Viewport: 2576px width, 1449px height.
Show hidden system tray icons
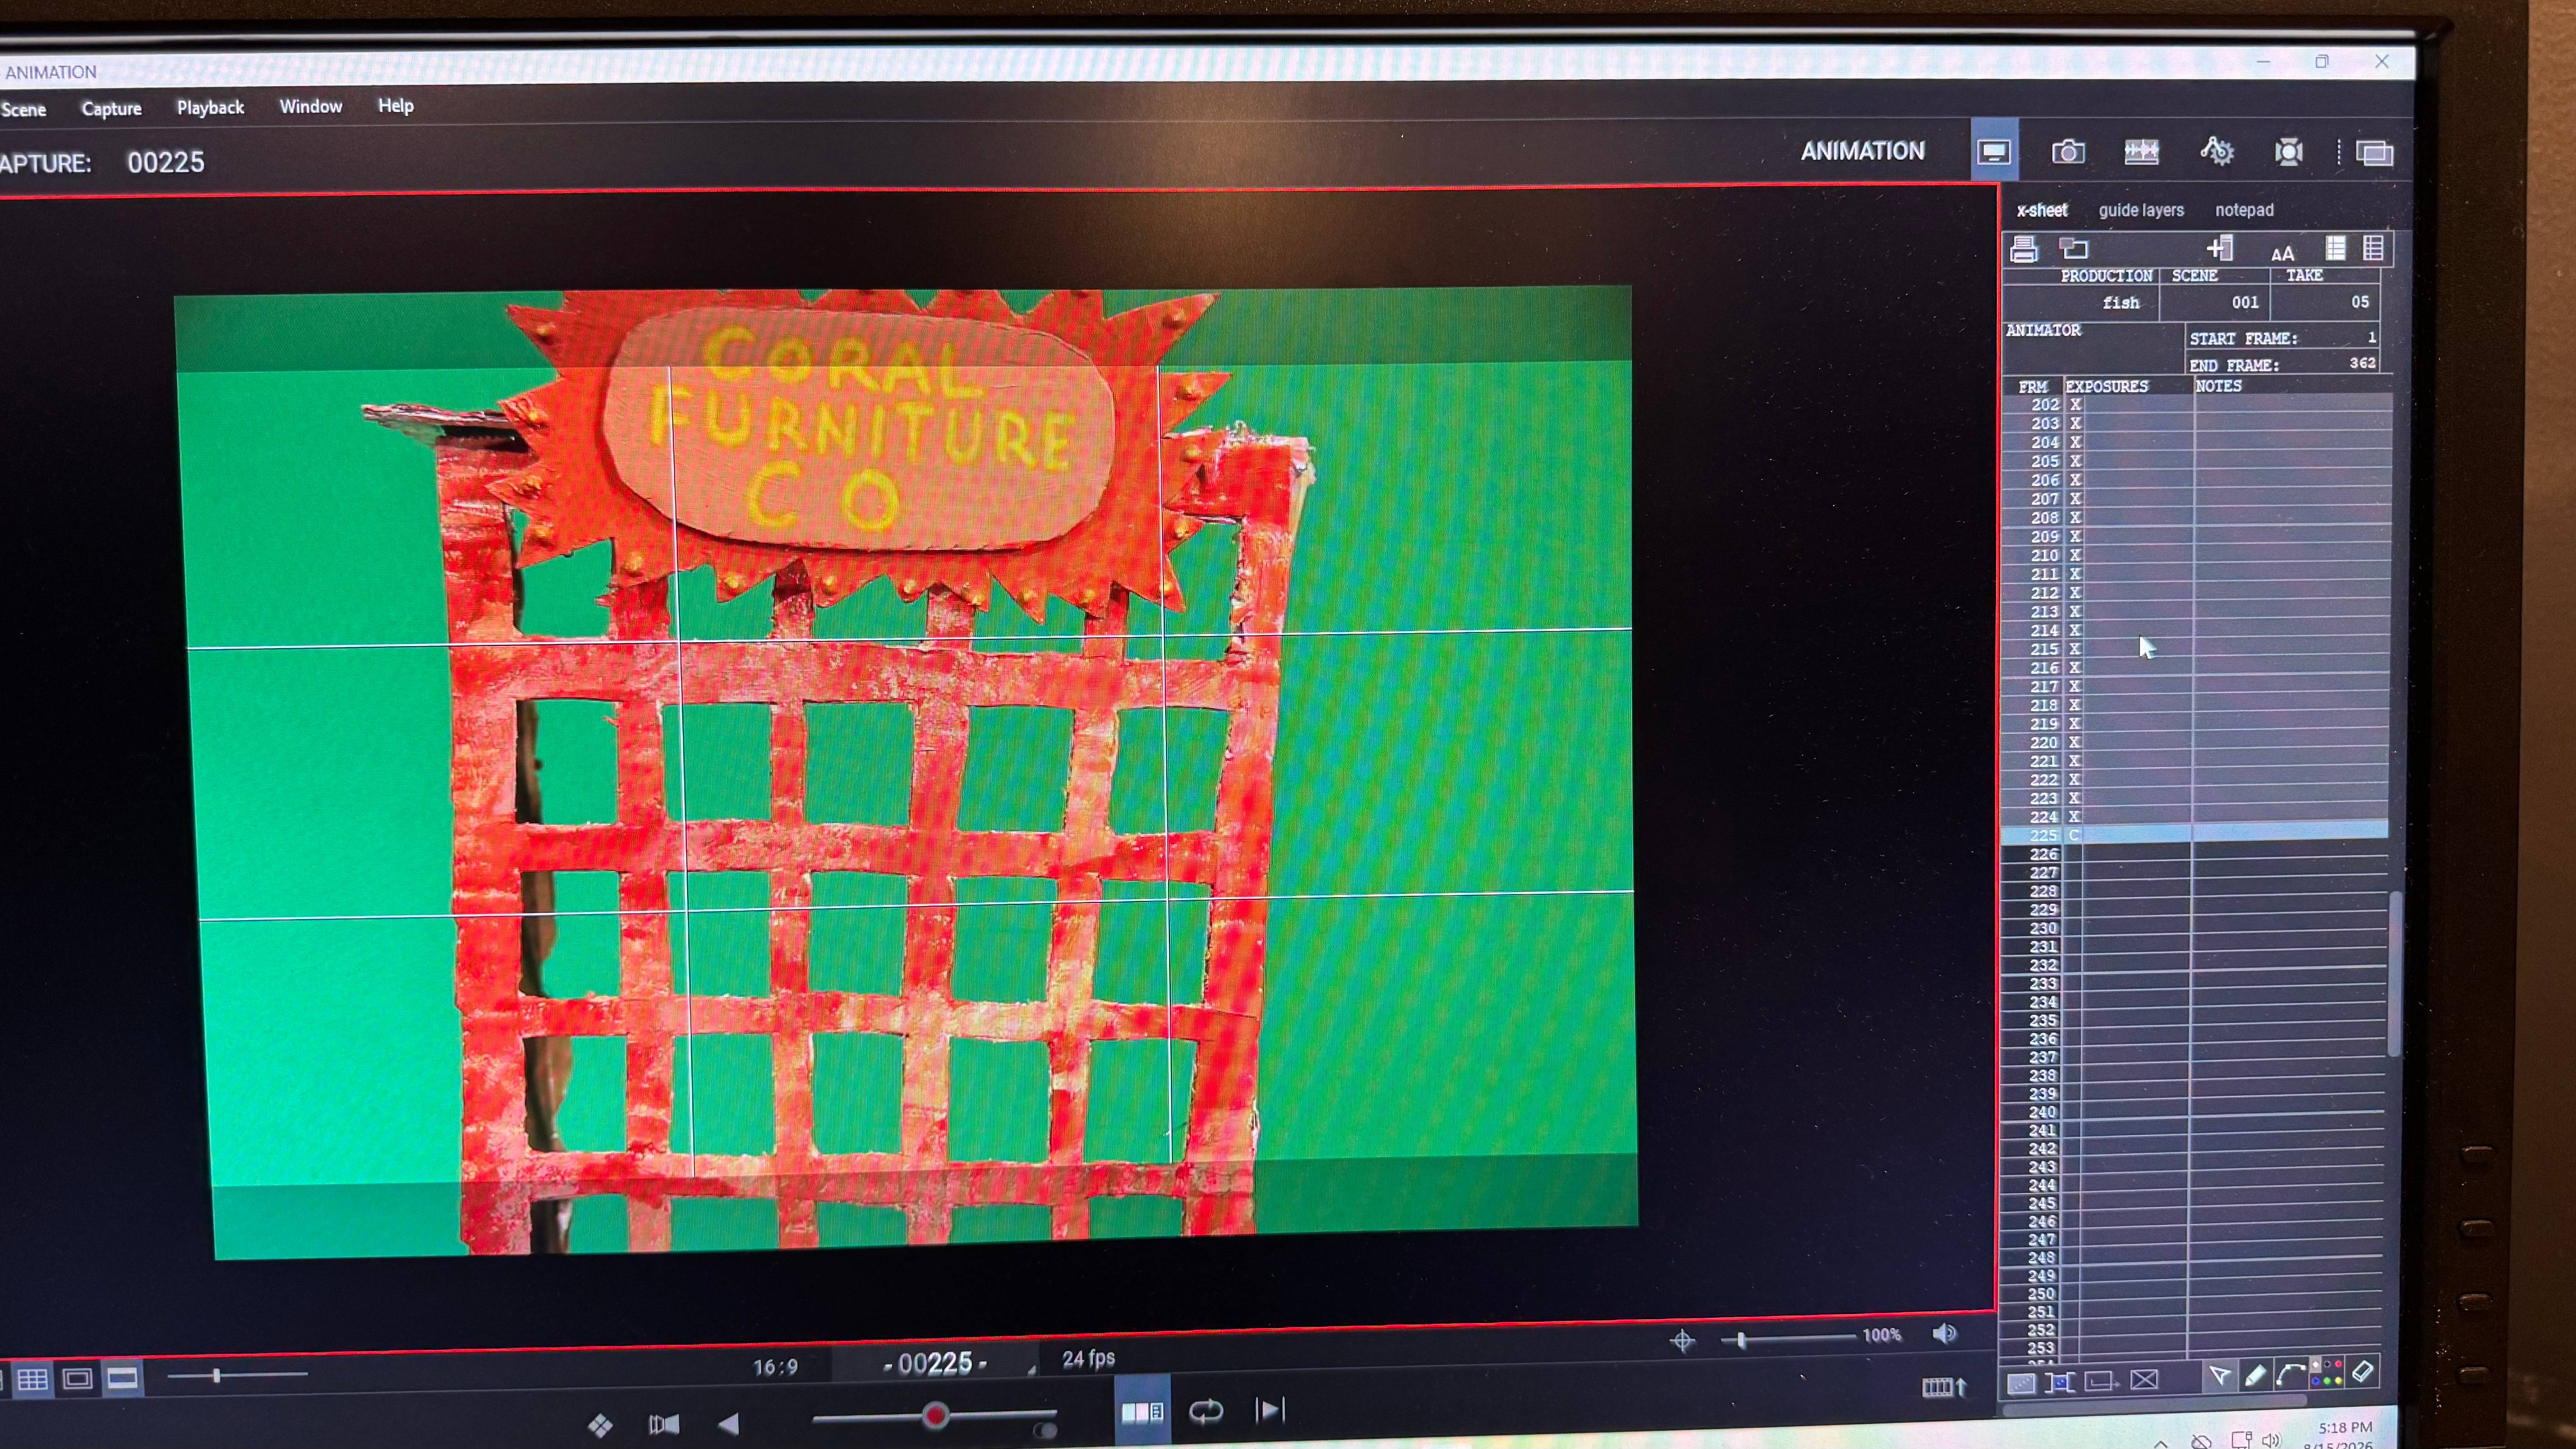click(2161, 1443)
